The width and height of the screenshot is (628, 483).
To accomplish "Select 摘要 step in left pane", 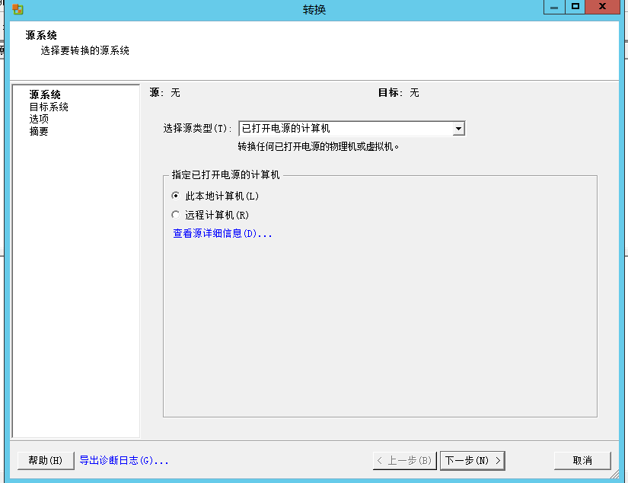I will tap(39, 131).
